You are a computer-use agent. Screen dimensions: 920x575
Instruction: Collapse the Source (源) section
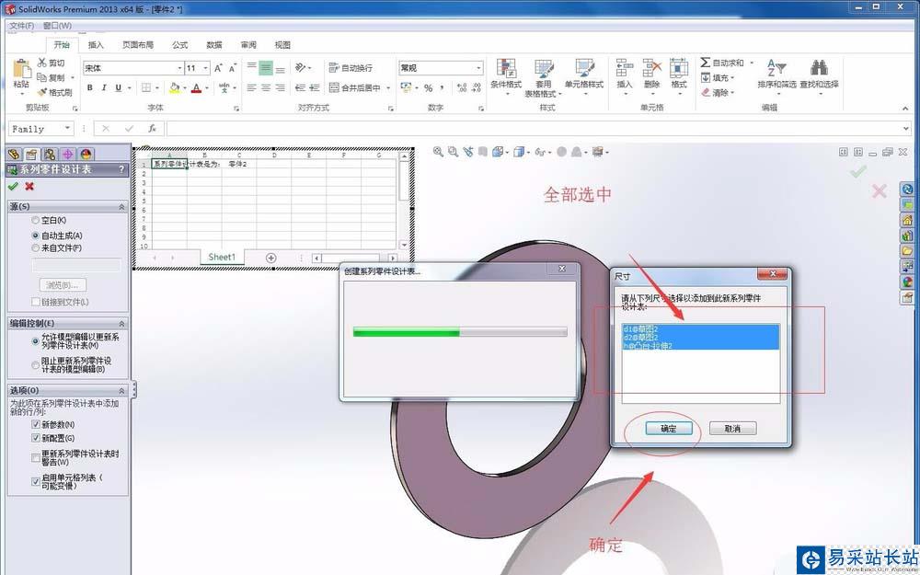[122, 206]
